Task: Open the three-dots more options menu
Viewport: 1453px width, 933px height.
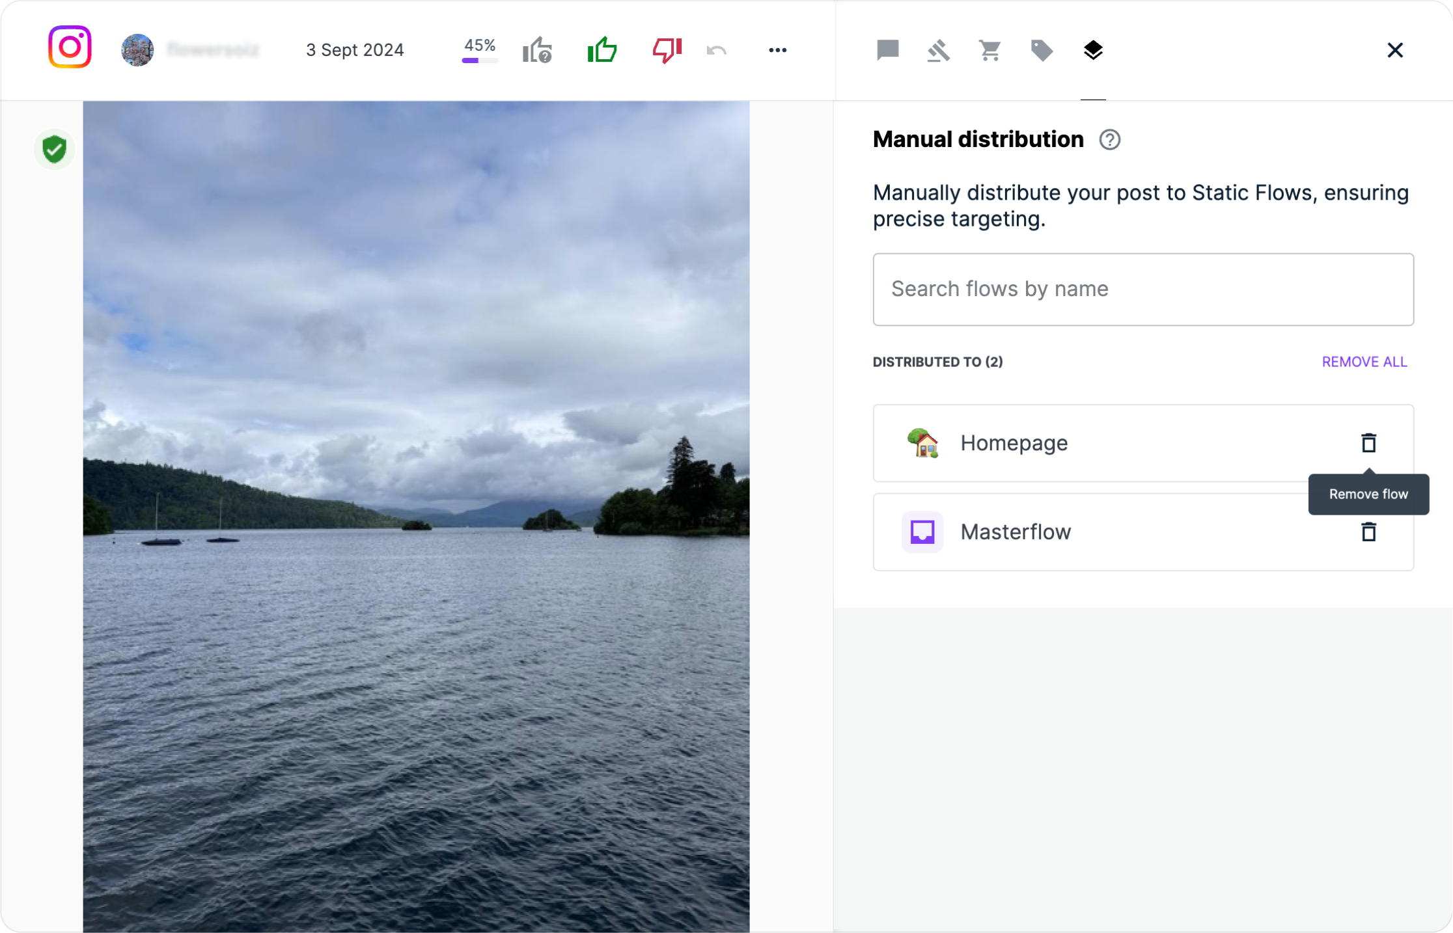Action: point(777,50)
